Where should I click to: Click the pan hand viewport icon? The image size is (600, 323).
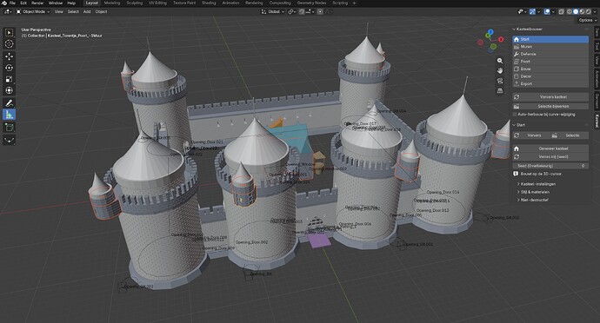pyautogui.click(x=500, y=70)
